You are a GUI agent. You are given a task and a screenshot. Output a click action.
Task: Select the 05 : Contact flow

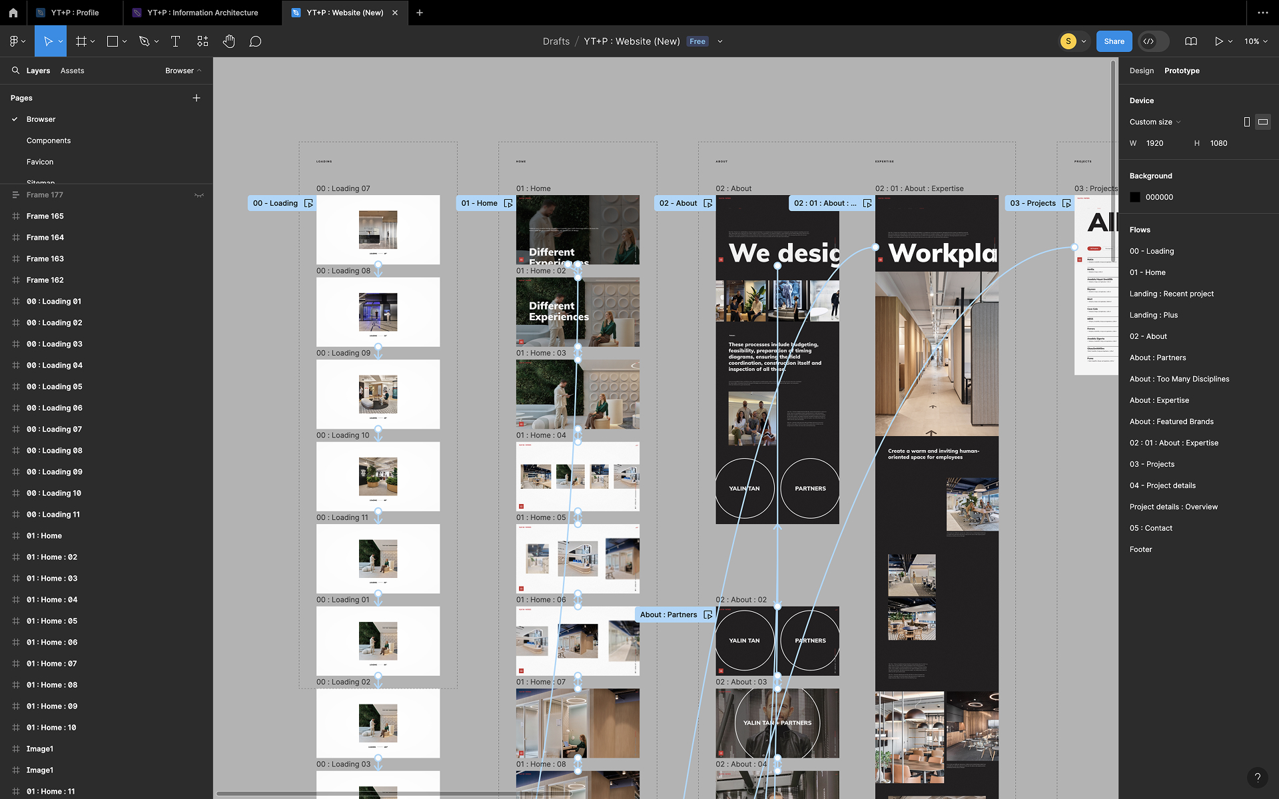(x=1150, y=528)
